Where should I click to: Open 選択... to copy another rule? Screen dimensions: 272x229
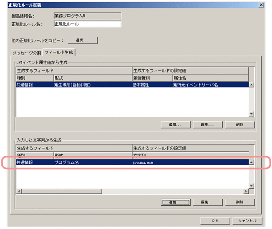[83, 40]
